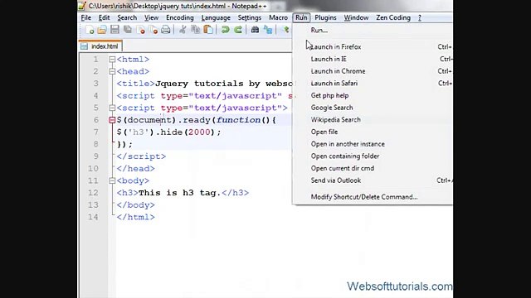531x298 pixels.
Task: Click the closing </body> tag on line 13
Action: (x=135, y=205)
